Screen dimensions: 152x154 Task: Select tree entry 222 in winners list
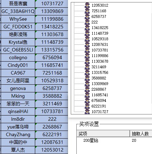click(94, 22)
